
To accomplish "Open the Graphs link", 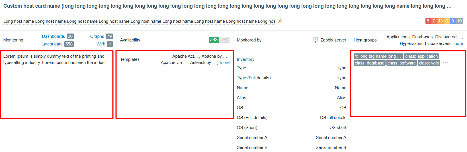I will click(97, 36).
